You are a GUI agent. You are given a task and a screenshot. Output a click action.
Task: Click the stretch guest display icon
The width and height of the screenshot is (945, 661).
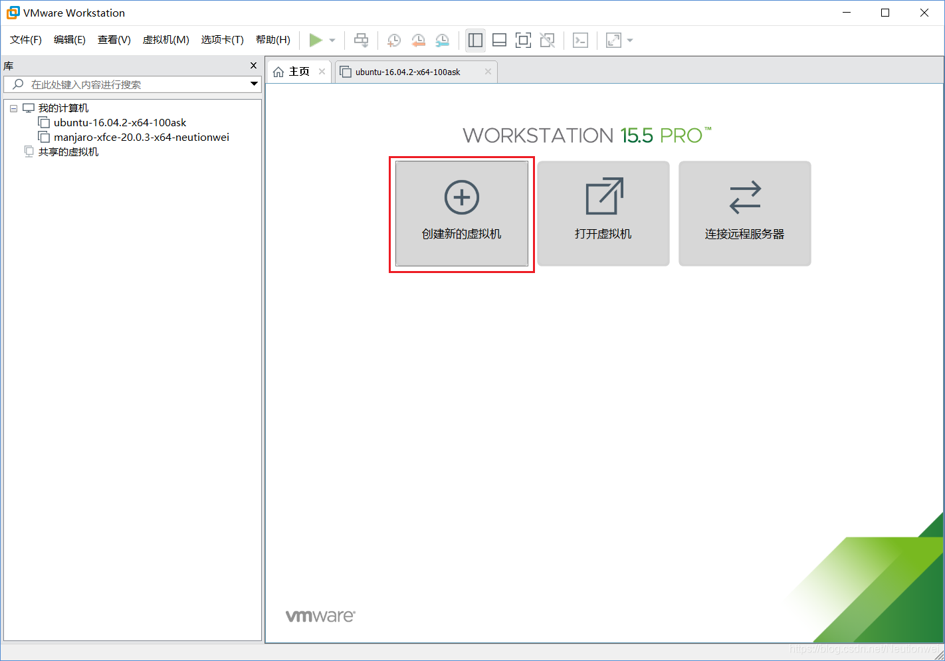click(x=613, y=41)
